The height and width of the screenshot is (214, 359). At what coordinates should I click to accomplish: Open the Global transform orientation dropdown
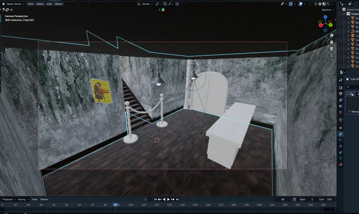point(145,4)
